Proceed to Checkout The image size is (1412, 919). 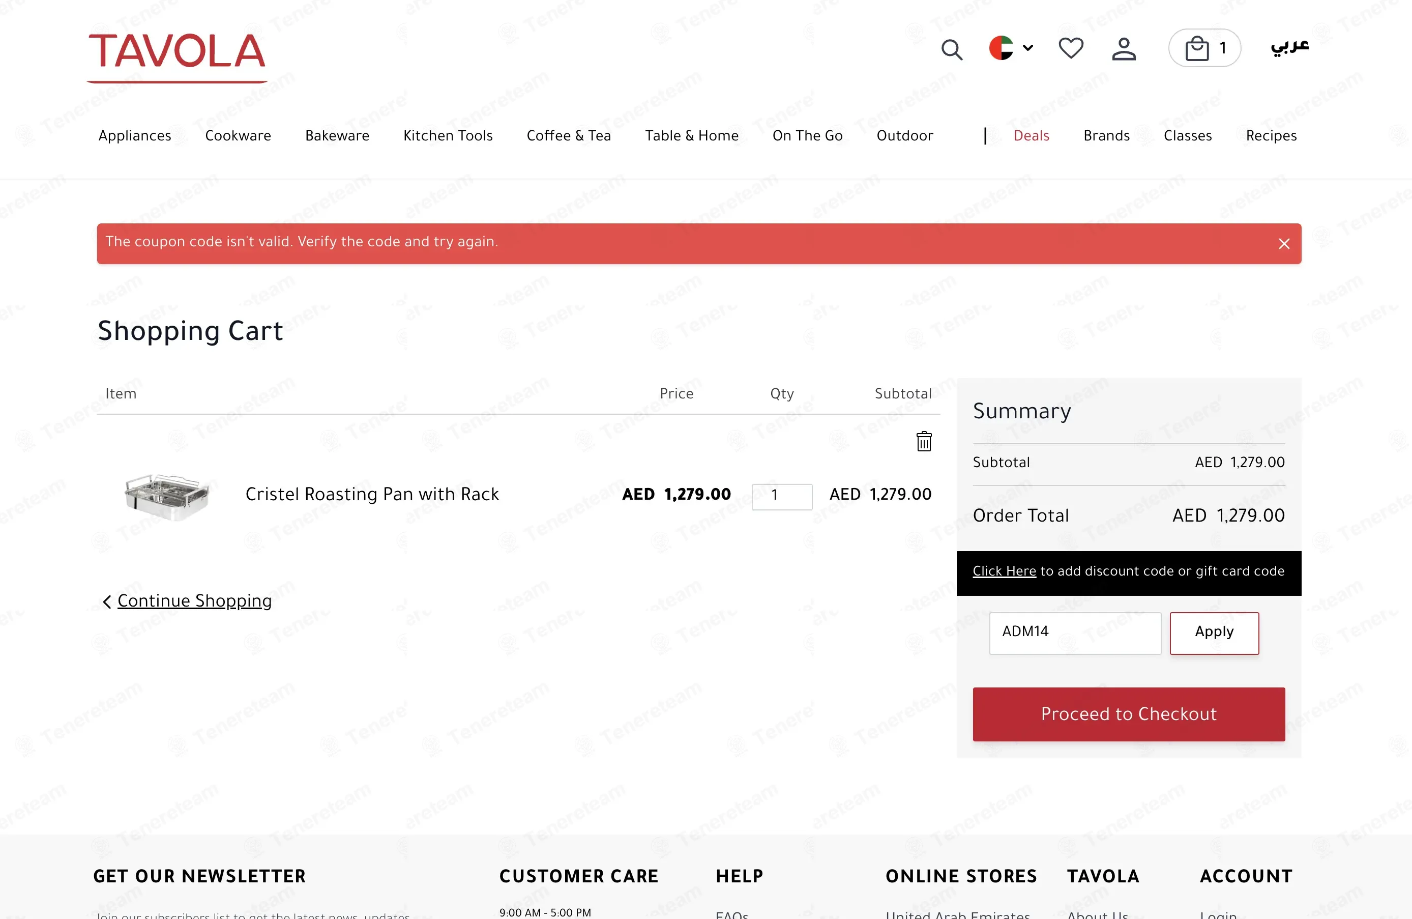pos(1128,714)
